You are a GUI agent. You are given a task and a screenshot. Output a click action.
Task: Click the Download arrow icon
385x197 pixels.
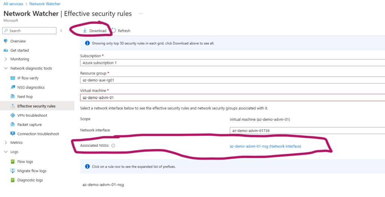tap(85, 30)
